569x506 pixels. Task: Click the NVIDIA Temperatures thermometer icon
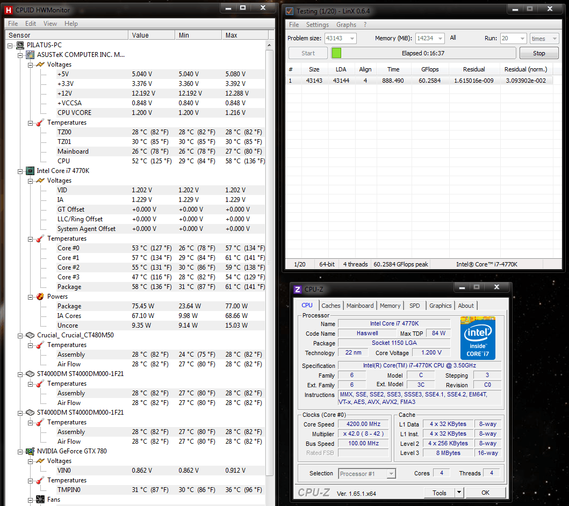tap(40, 480)
